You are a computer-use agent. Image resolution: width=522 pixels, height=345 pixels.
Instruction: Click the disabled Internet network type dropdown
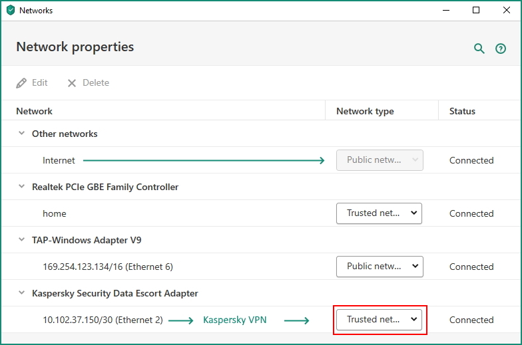click(x=380, y=160)
